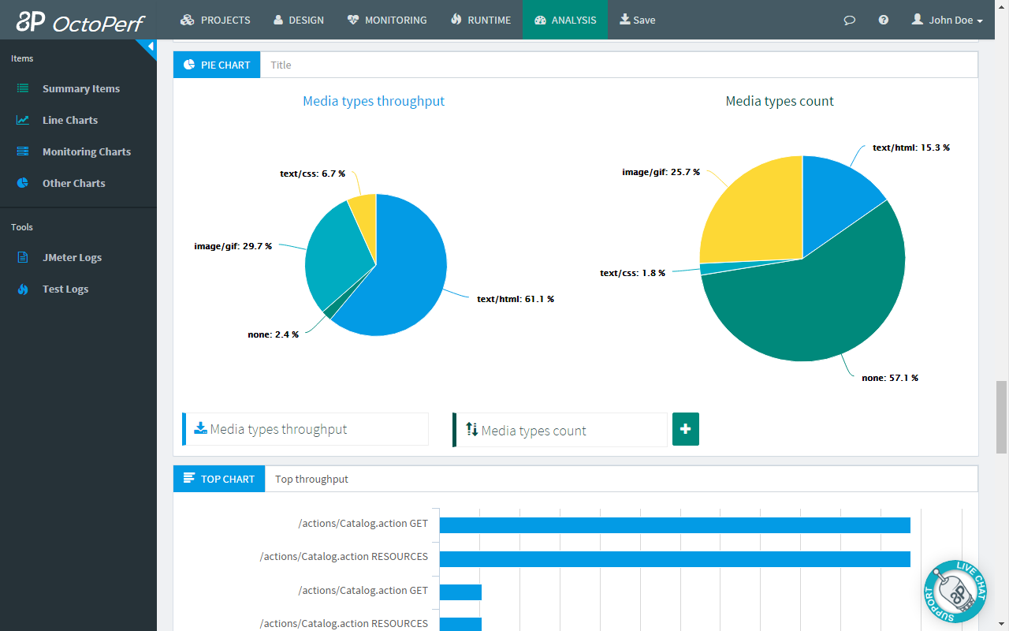Open JMeter Logs tool
The height and width of the screenshot is (631, 1009).
click(72, 257)
